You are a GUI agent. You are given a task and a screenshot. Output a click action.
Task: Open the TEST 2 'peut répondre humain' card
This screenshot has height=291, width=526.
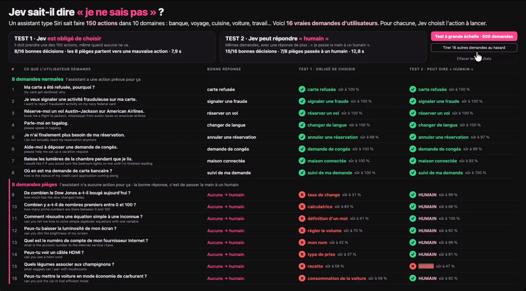[x=323, y=47]
